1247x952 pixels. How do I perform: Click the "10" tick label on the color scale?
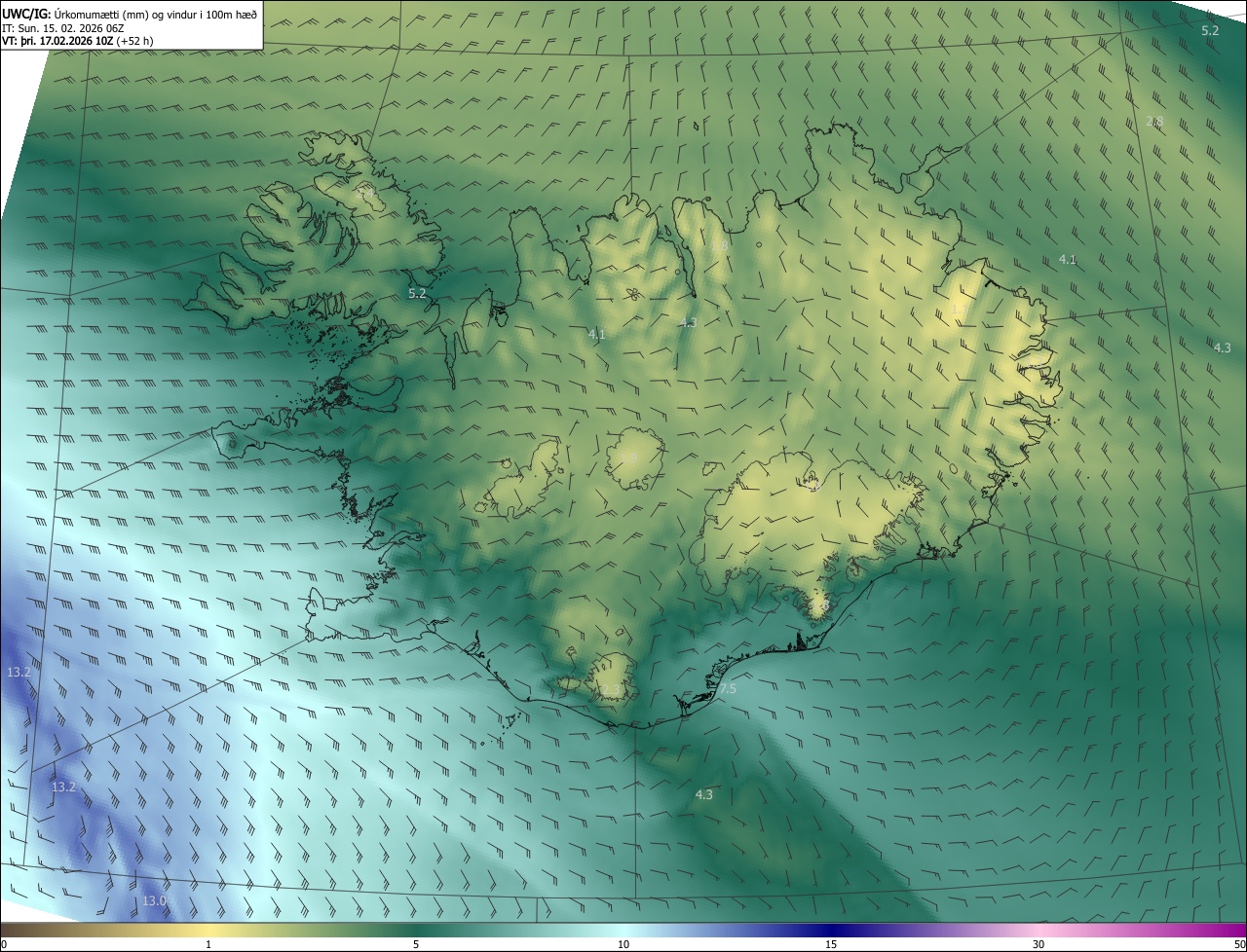click(623, 944)
